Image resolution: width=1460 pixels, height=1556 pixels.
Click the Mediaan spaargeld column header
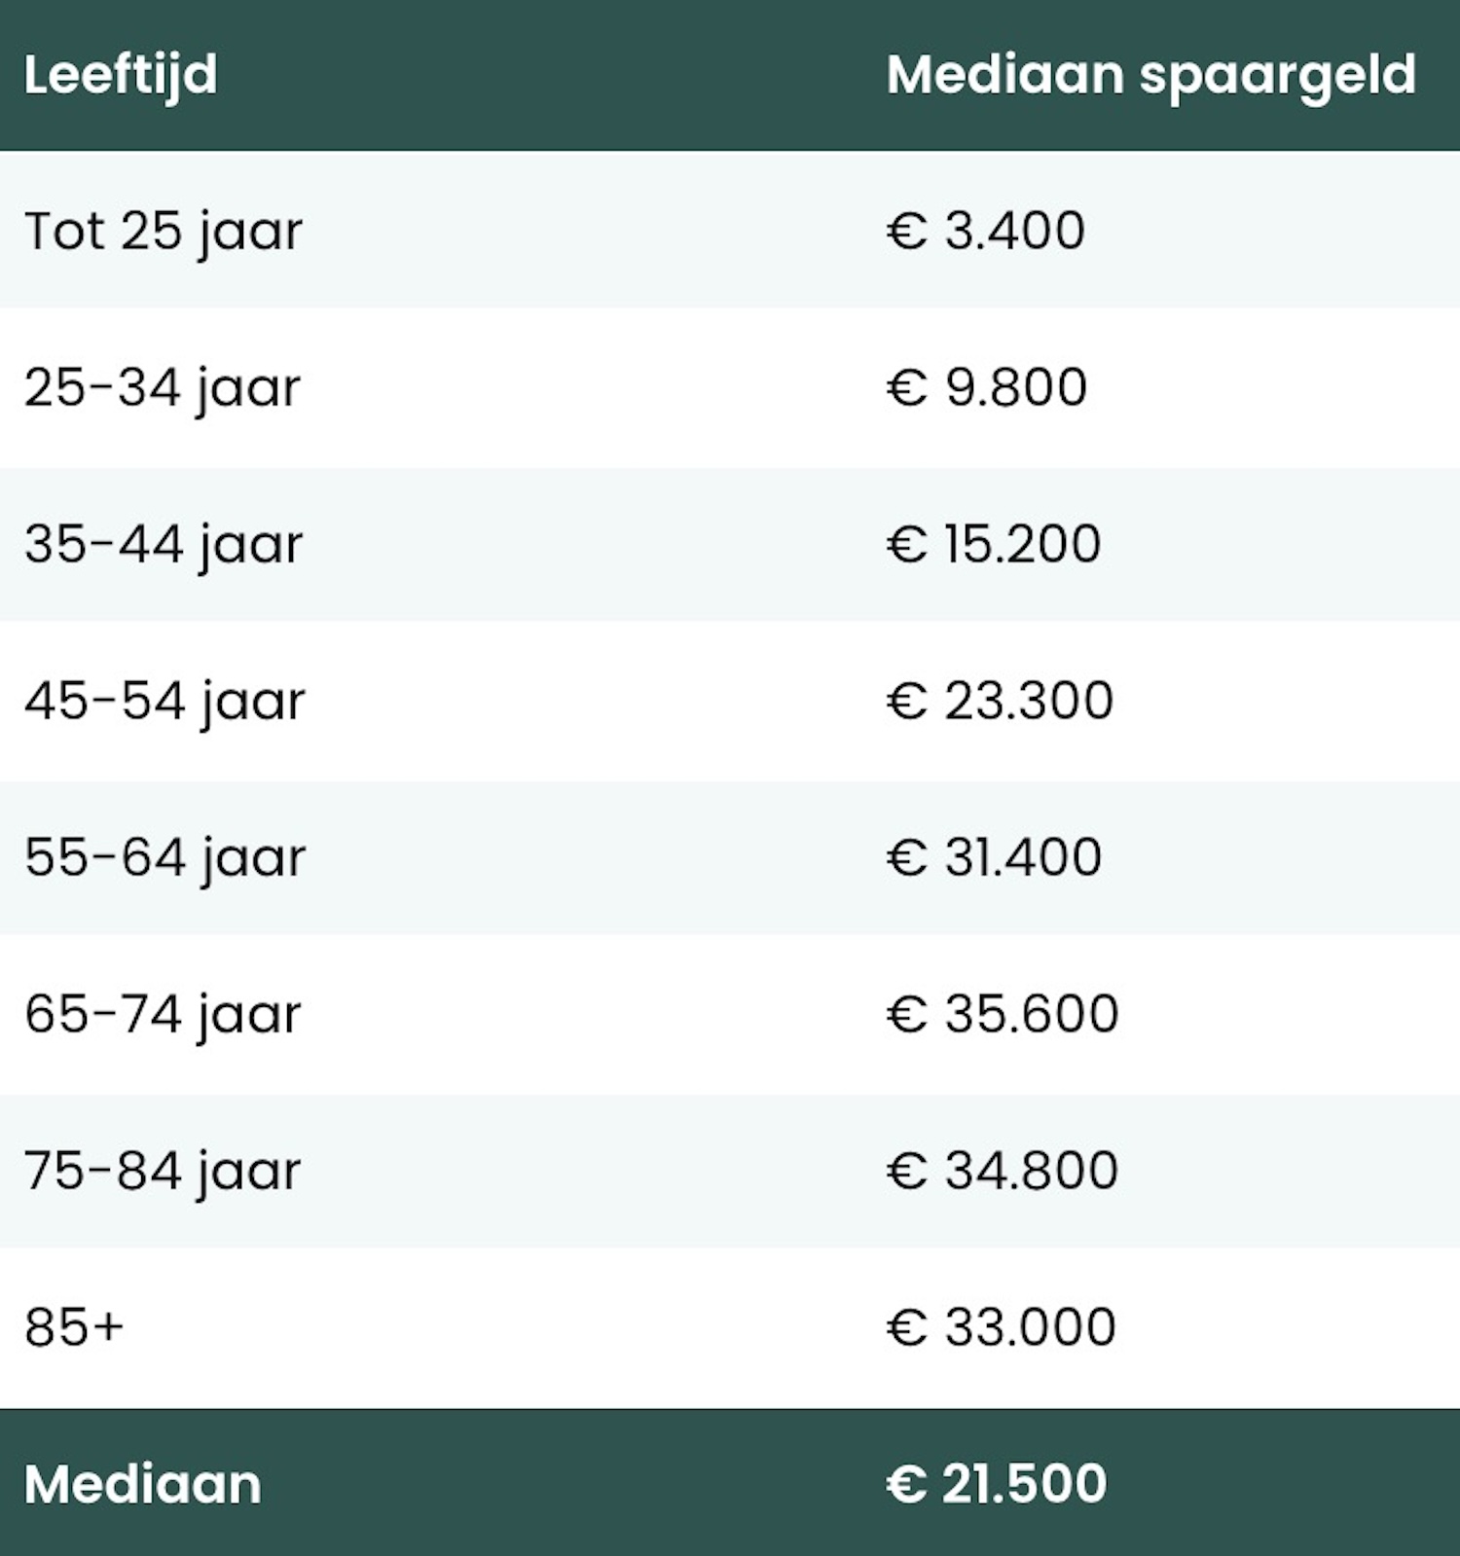pos(1150,75)
